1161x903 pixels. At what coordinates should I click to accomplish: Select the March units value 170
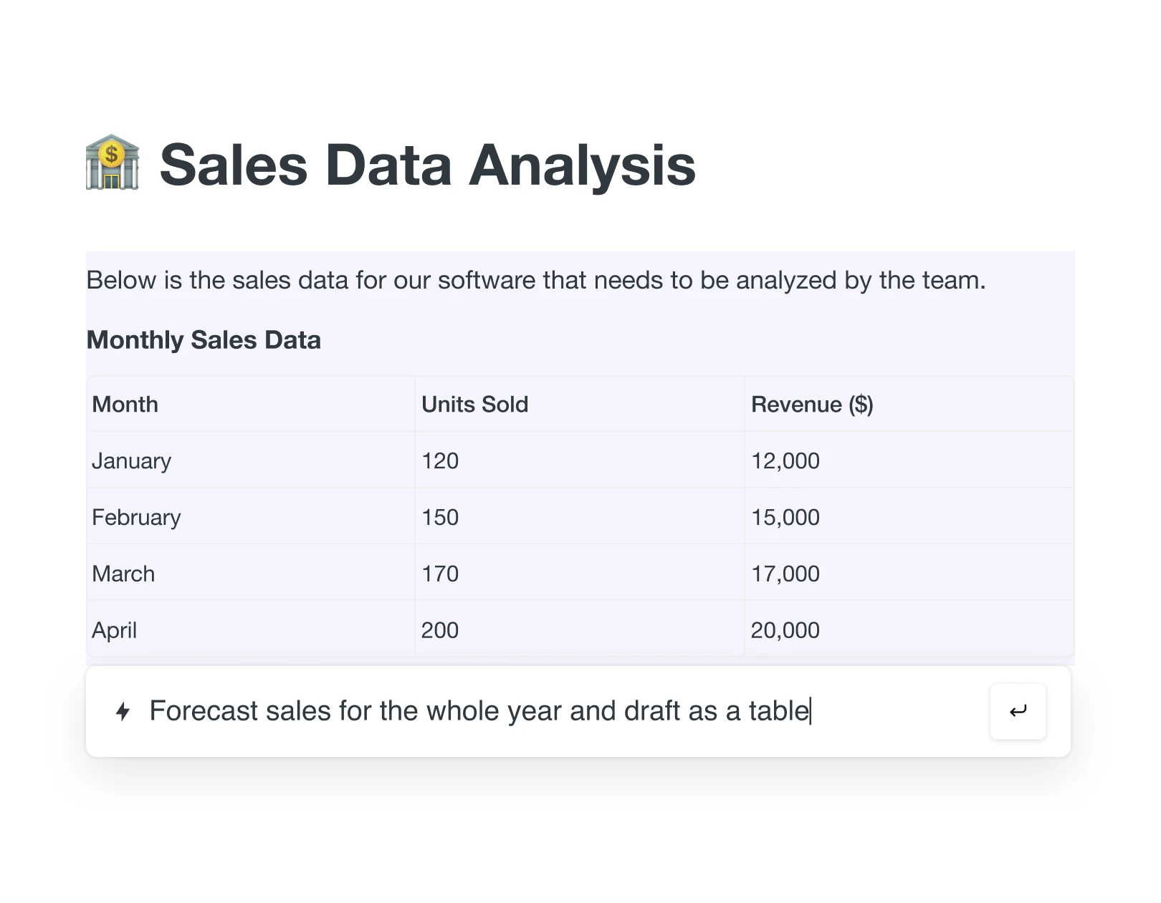click(439, 573)
